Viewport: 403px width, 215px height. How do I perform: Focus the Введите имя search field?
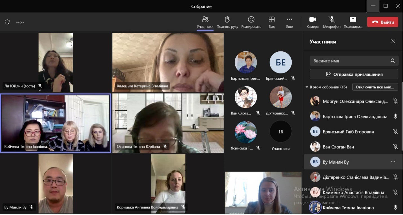pyautogui.click(x=354, y=61)
